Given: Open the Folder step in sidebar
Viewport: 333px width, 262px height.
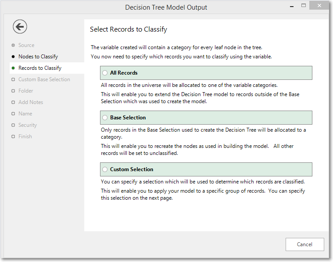Looking at the screenshot, I should point(26,91).
